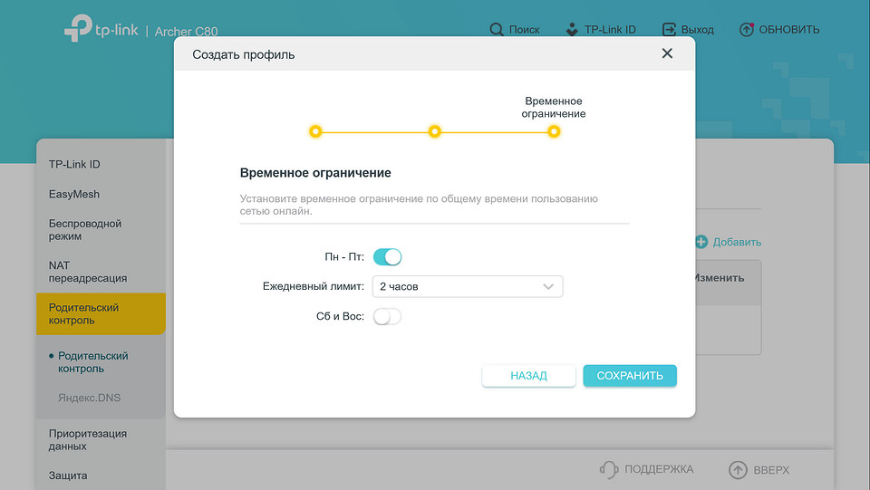Click the first wizard step dot
Image resolution: width=870 pixels, height=490 pixels.
[315, 131]
